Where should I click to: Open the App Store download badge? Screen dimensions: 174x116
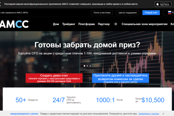pos(163,4)
